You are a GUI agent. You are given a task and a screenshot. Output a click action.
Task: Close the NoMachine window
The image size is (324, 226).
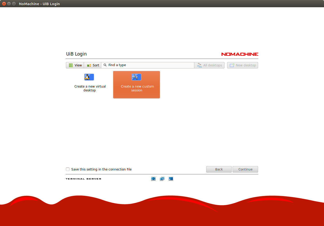click(4, 4)
